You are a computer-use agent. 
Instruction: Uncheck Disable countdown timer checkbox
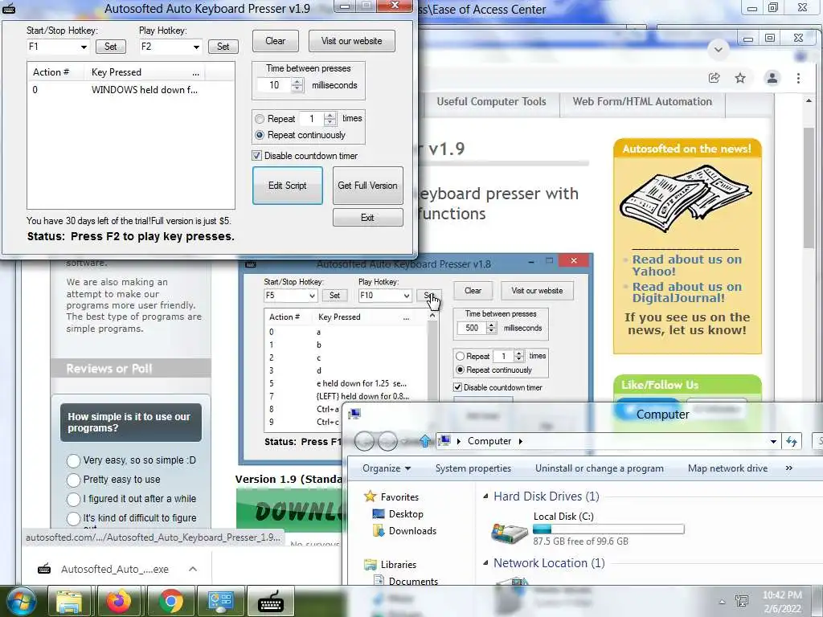(x=256, y=156)
